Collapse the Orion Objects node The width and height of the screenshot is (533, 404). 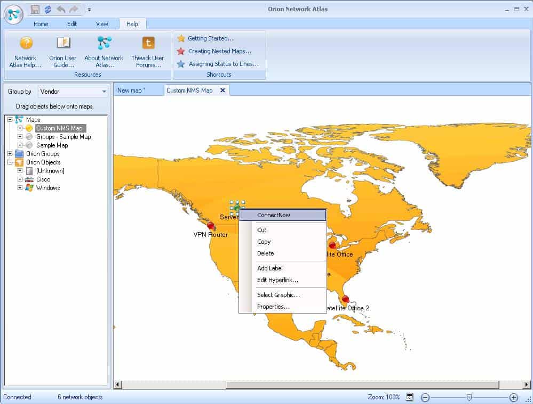pos(10,162)
